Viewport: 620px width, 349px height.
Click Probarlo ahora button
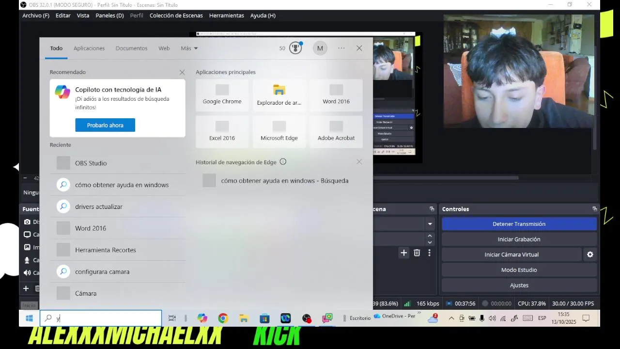pyautogui.click(x=105, y=125)
